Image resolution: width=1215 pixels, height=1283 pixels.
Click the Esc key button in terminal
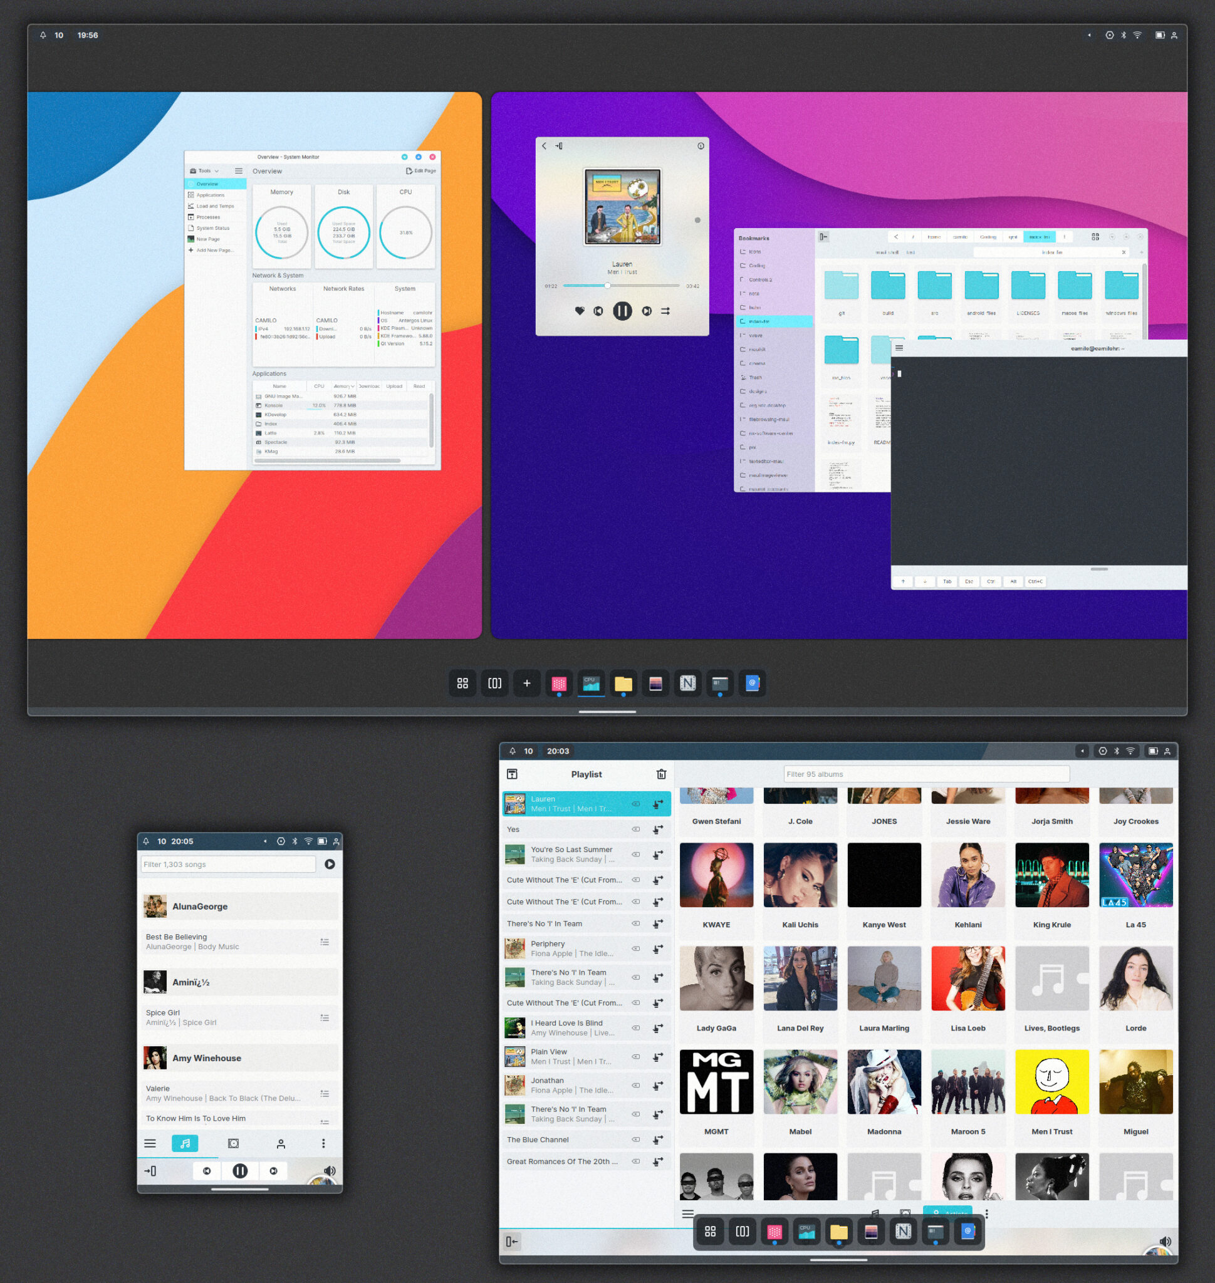(x=969, y=581)
